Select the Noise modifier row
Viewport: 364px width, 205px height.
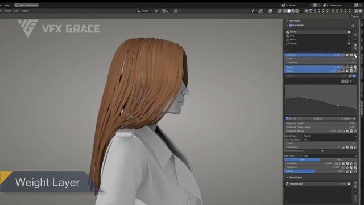(316, 39)
